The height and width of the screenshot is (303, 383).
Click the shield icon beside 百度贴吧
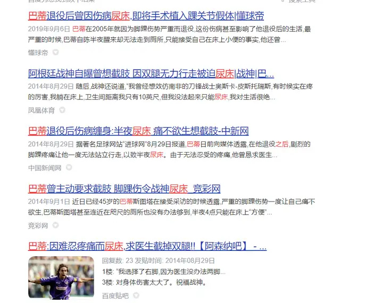[x=136, y=296]
